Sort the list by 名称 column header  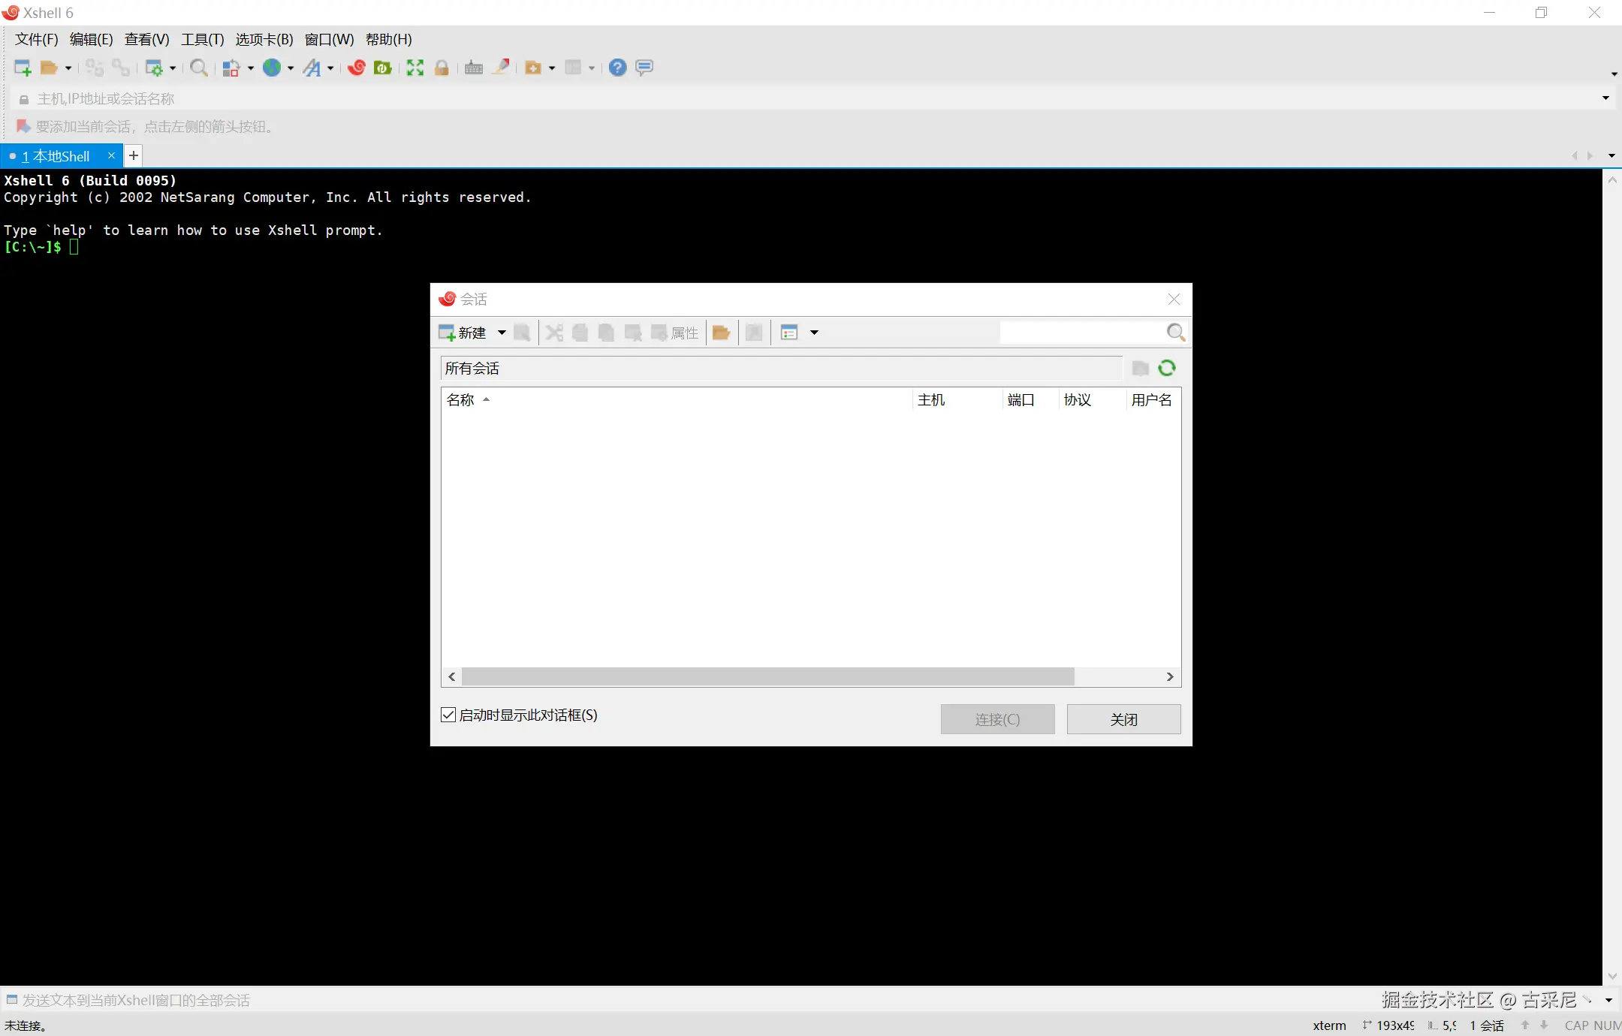(x=461, y=400)
